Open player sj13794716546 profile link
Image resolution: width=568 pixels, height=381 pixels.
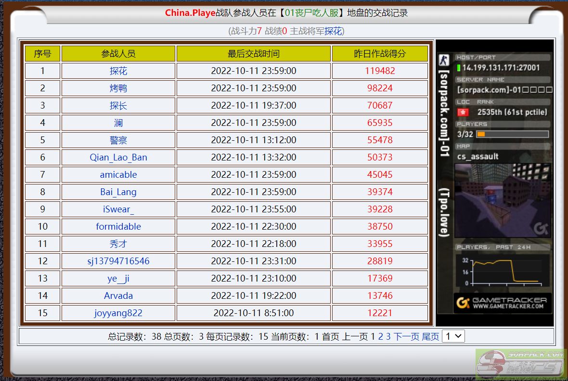pos(118,261)
